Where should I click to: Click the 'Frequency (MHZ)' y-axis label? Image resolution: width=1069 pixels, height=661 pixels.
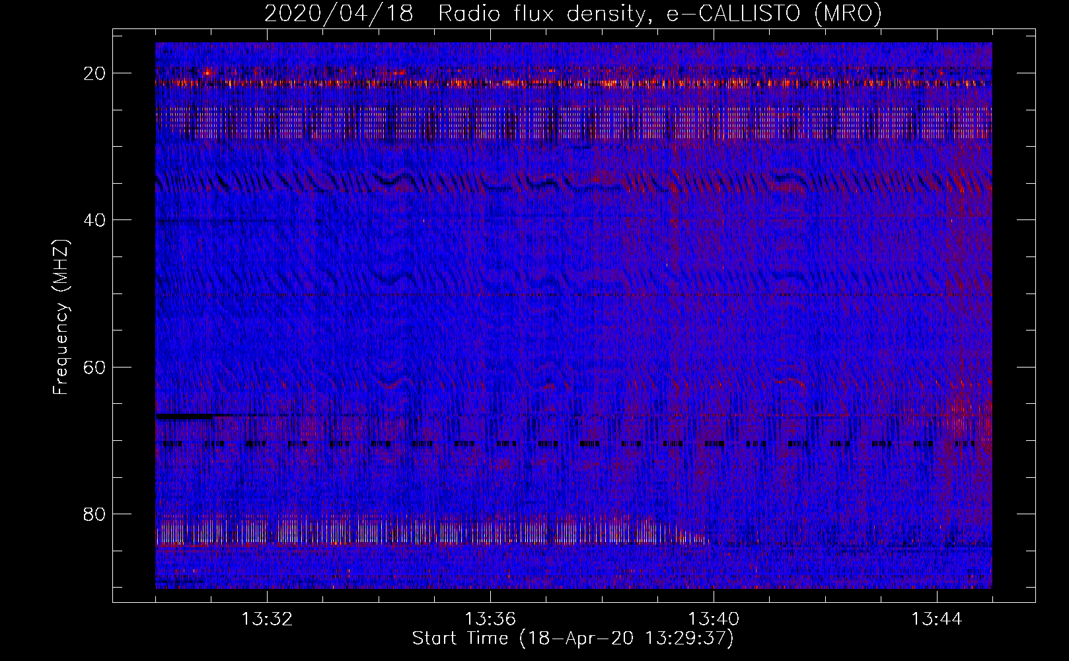point(61,317)
